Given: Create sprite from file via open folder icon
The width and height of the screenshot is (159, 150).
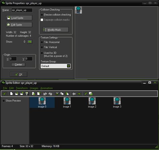Looking at the screenshot, I should pyautogui.click(x=16, y=93).
